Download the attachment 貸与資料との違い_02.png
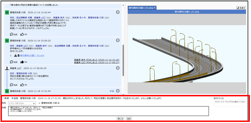 point(15,56)
